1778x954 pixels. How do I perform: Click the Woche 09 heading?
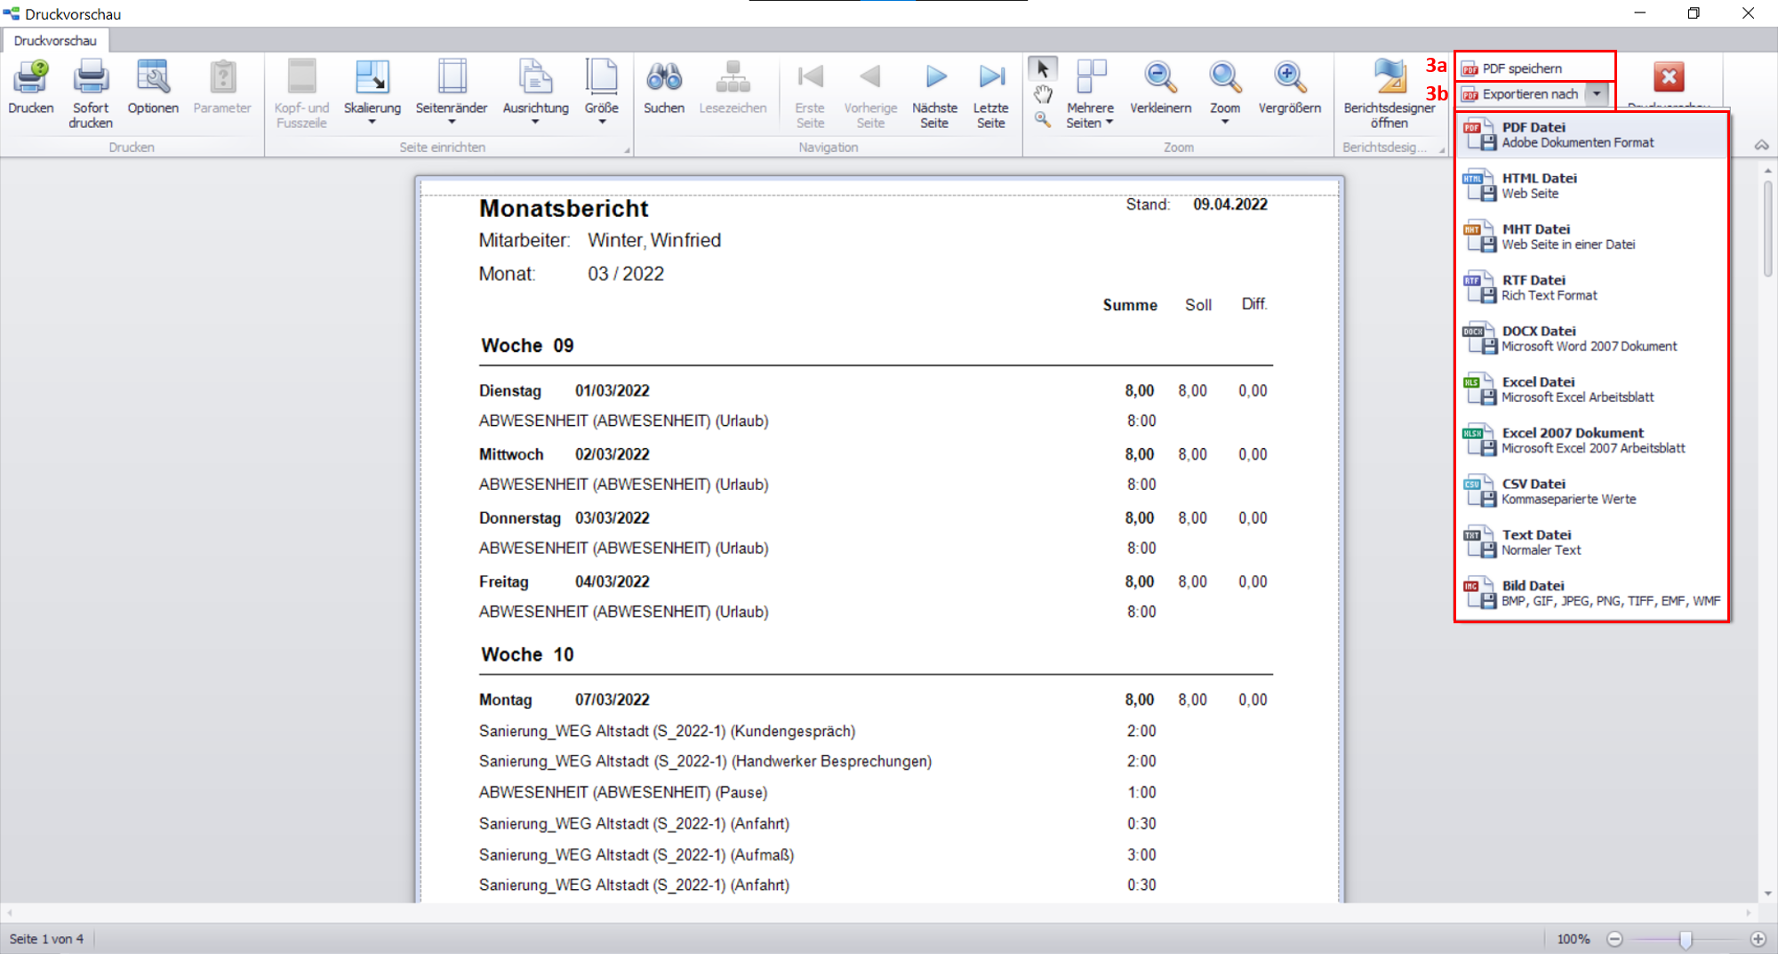pos(527,345)
